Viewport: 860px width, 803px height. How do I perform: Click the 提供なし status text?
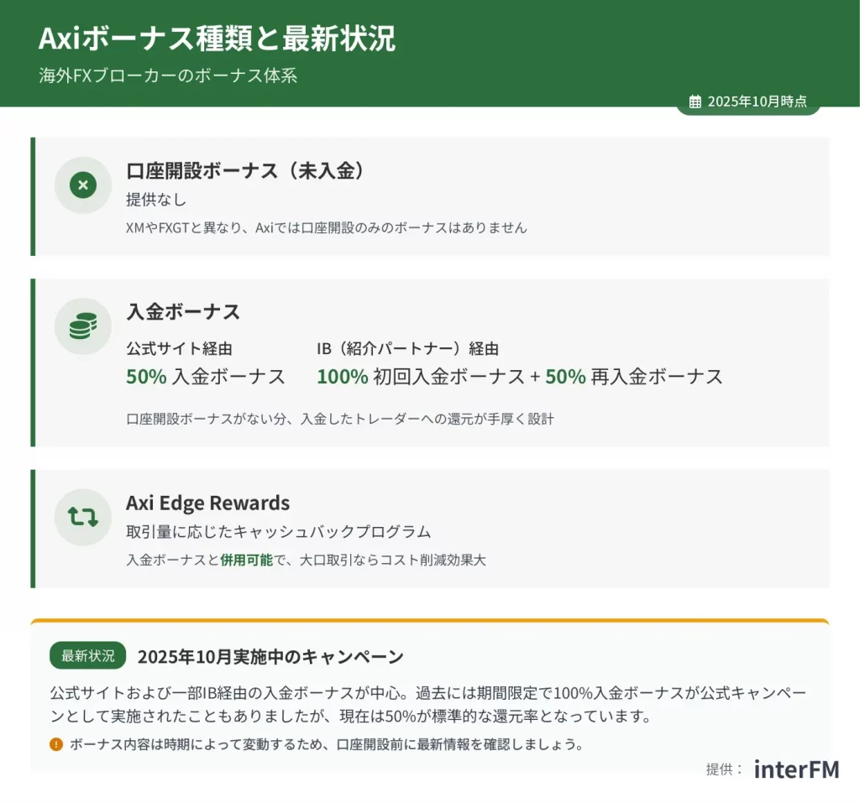[x=156, y=200]
